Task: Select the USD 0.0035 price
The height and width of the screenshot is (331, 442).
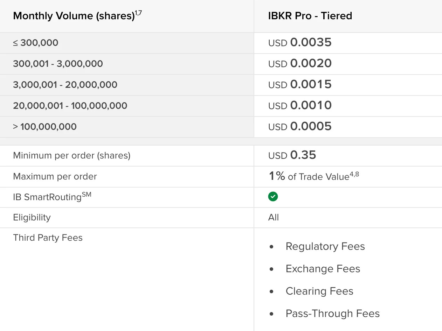Action: (x=300, y=43)
